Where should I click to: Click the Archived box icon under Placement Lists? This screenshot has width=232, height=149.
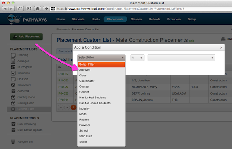[13, 91]
